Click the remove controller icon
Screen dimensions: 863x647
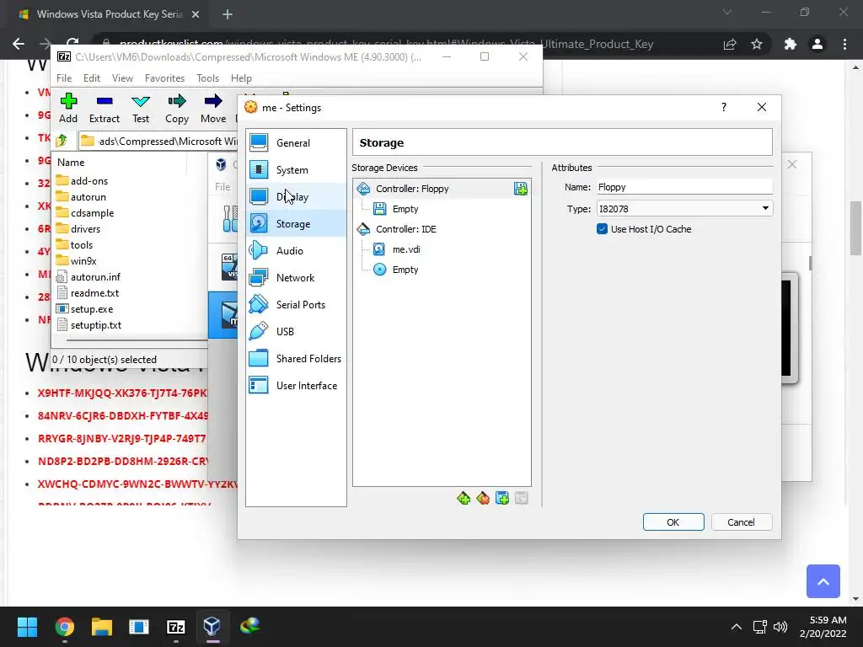(x=483, y=499)
